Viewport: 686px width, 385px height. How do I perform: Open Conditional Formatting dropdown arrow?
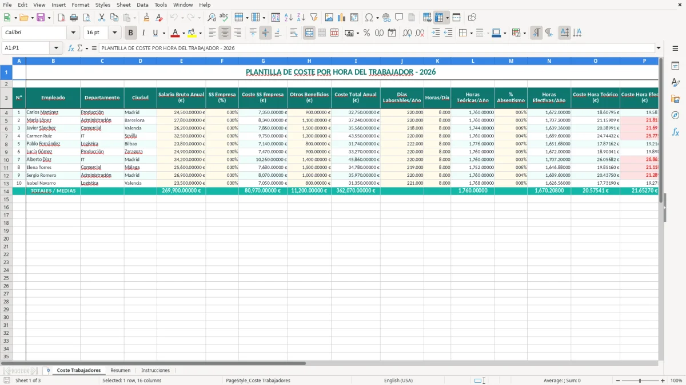(524, 33)
